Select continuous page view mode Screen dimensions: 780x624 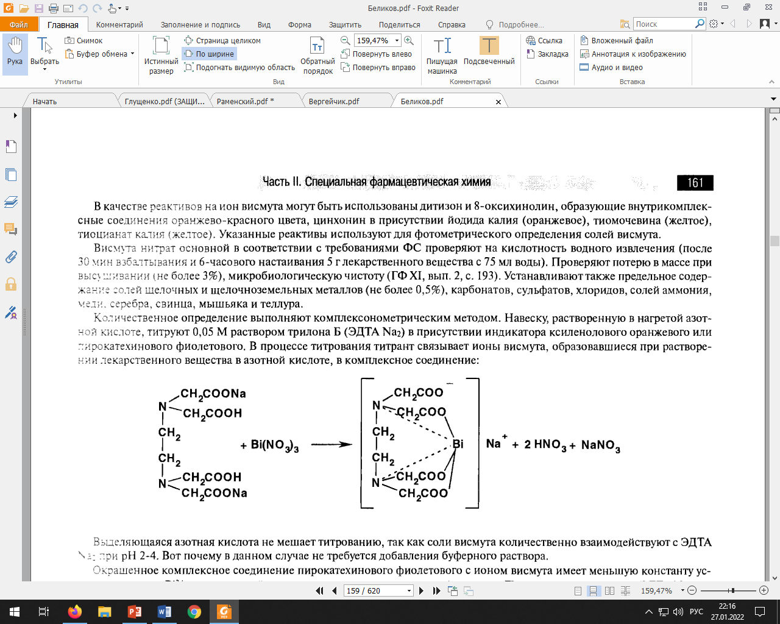point(593,590)
